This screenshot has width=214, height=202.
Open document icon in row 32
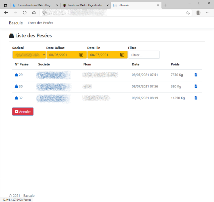click(196, 98)
